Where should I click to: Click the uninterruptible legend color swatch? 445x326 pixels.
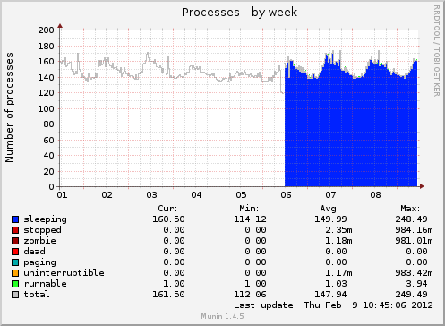(x=15, y=273)
